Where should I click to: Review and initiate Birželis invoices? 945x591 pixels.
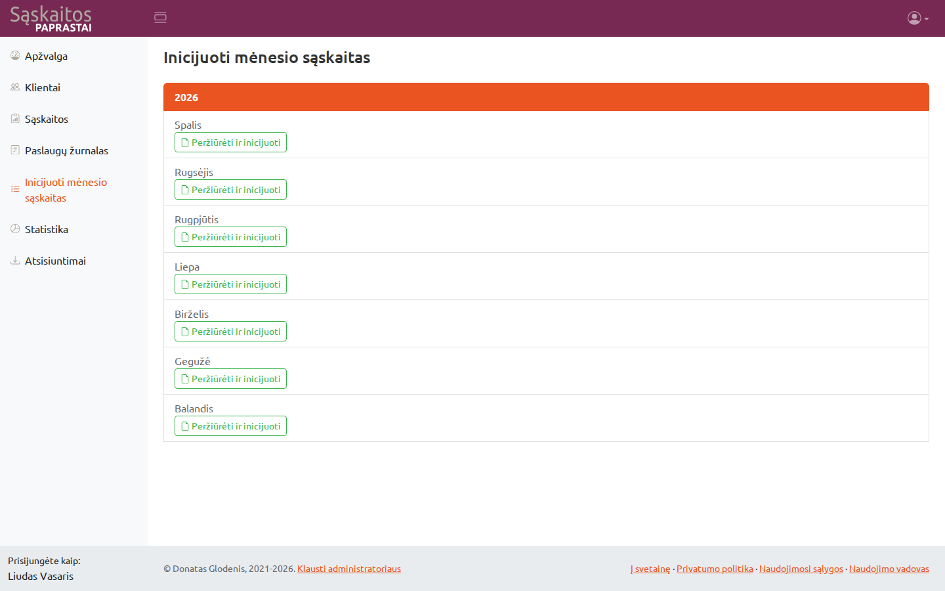[230, 332]
